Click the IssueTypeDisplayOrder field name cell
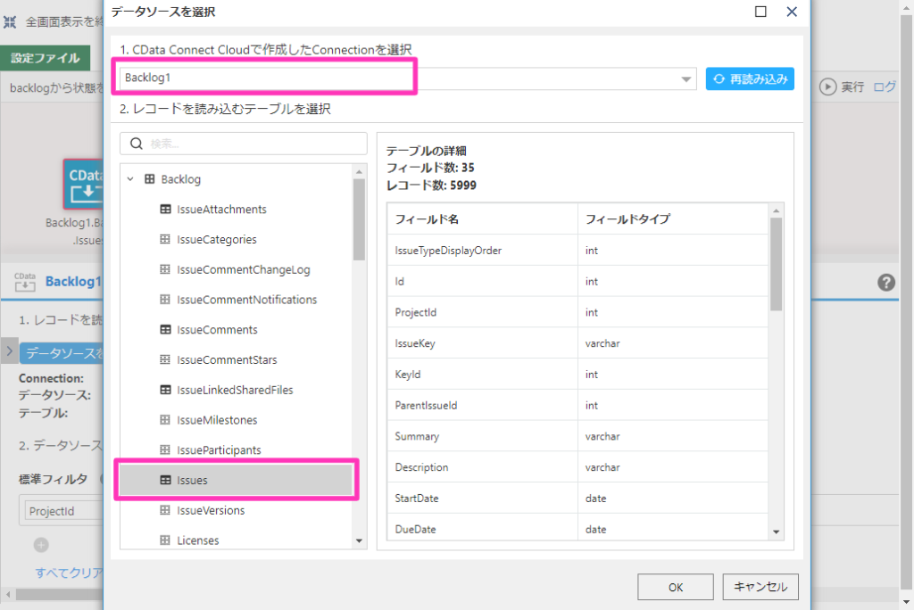The width and height of the screenshot is (914, 610). click(483, 251)
